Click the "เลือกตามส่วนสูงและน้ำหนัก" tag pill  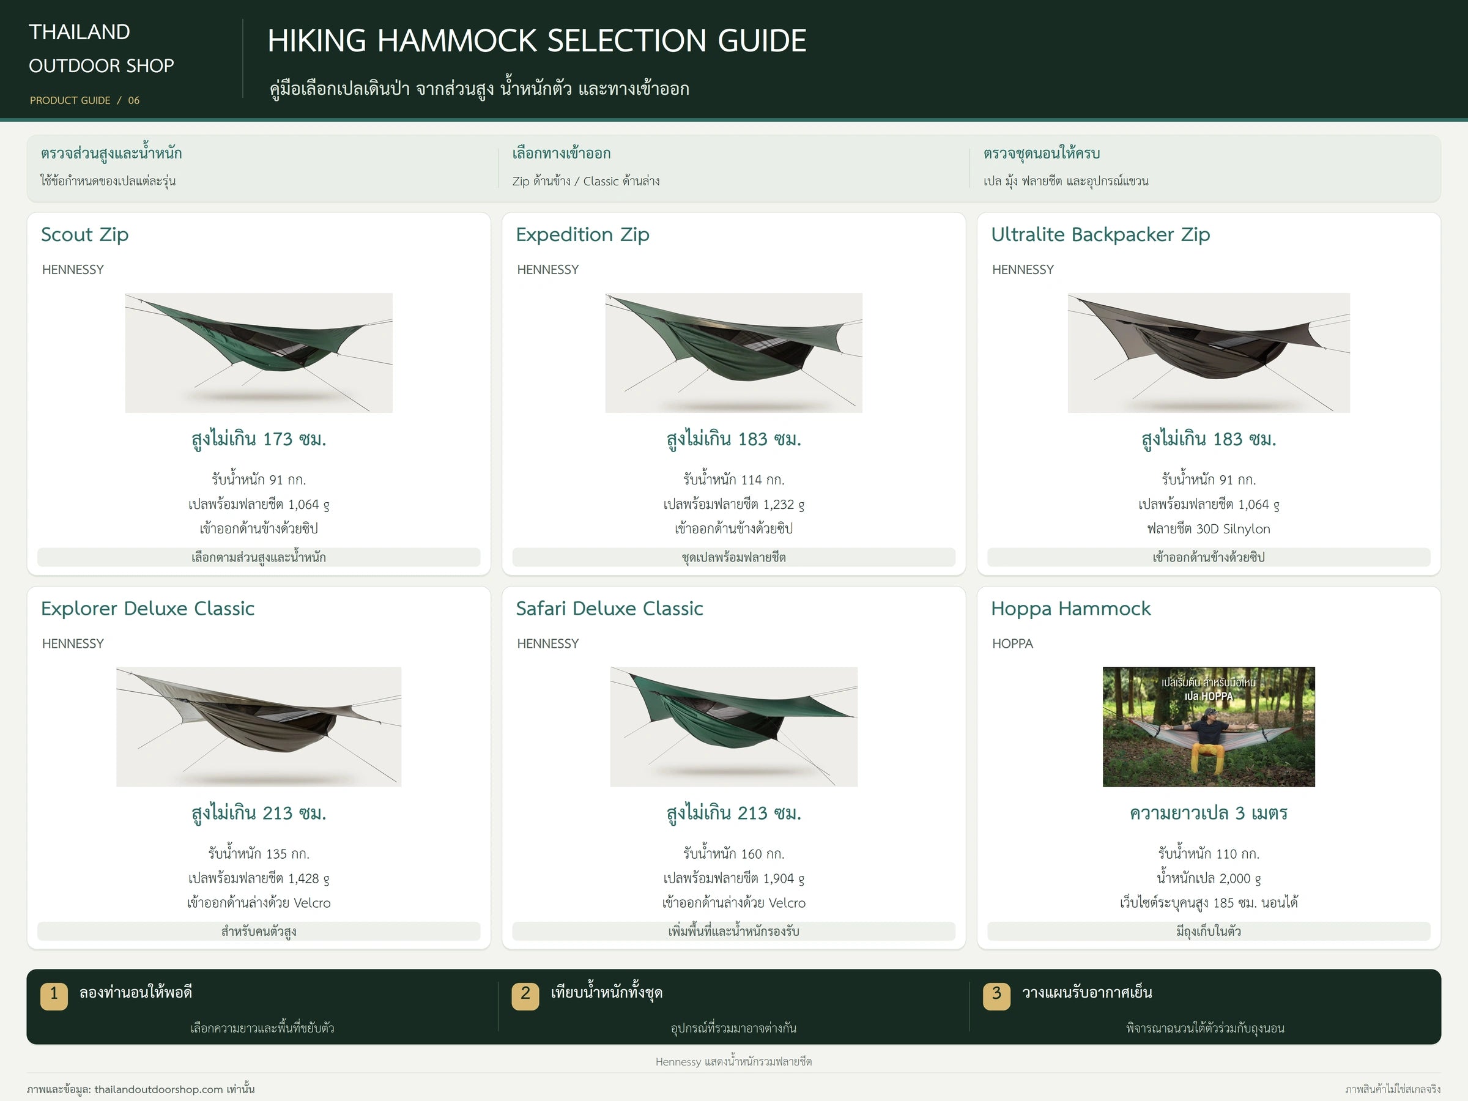coord(259,557)
